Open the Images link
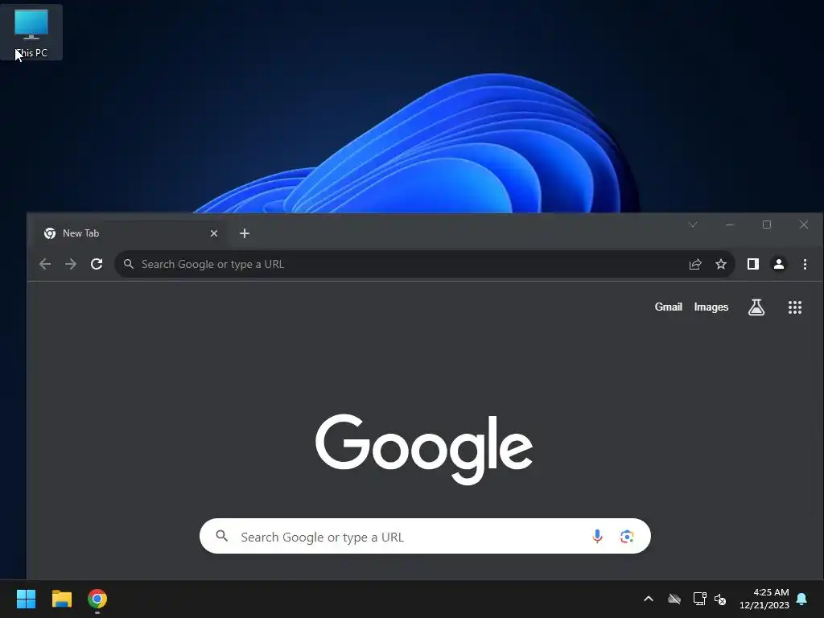 (711, 307)
